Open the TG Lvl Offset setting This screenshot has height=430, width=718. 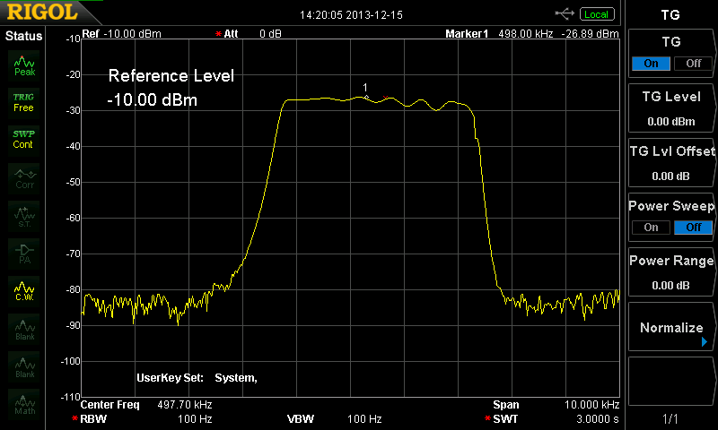coord(670,163)
